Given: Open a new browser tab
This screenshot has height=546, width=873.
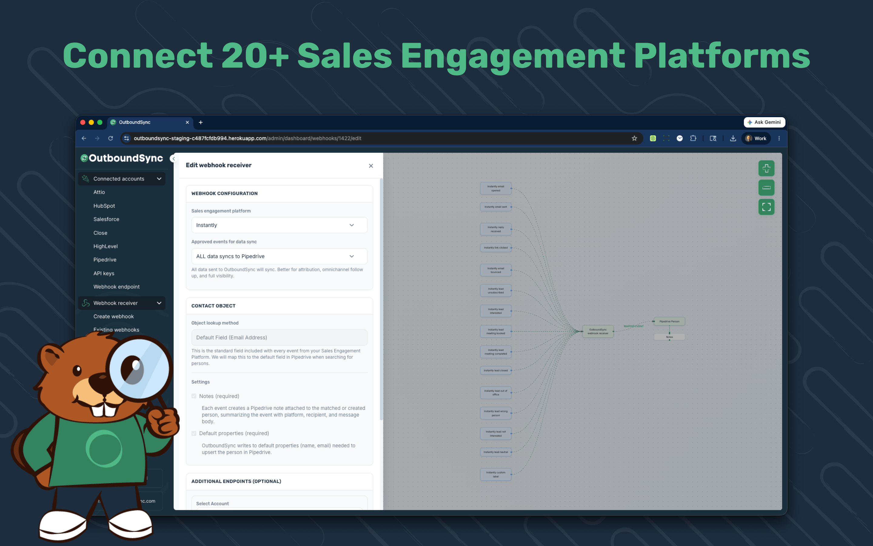Looking at the screenshot, I should click(x=201, y=123).
